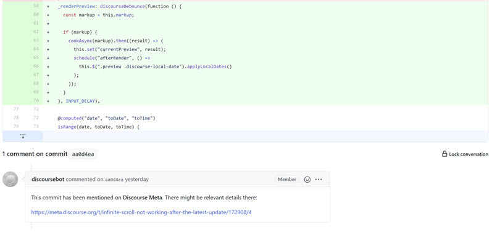Click the '1 comment on commit' heading

point(35,154)
